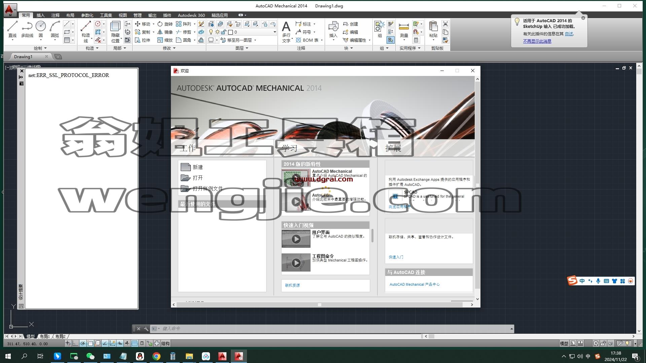Play the 工程图命令 video thumbnail
The width and height of the screenshot is (646, 363).
[296, 263]
